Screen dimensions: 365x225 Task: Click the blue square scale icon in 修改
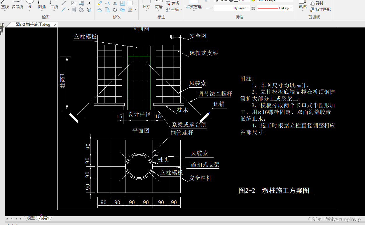coord(123,3)
